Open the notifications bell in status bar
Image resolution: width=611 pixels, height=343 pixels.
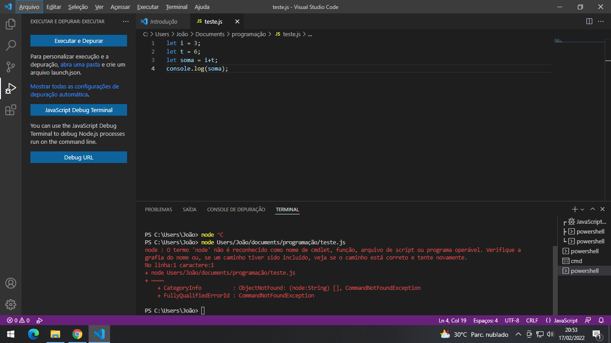pos(601,320)
